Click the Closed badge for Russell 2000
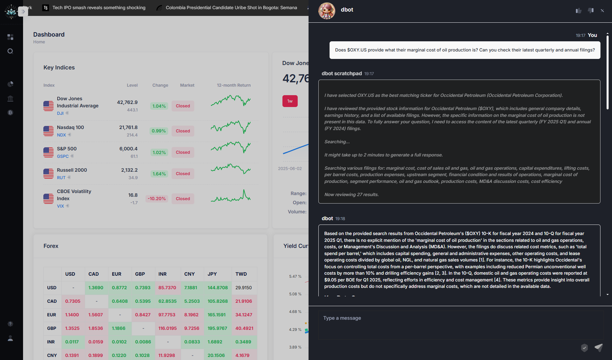 point(183,174)
